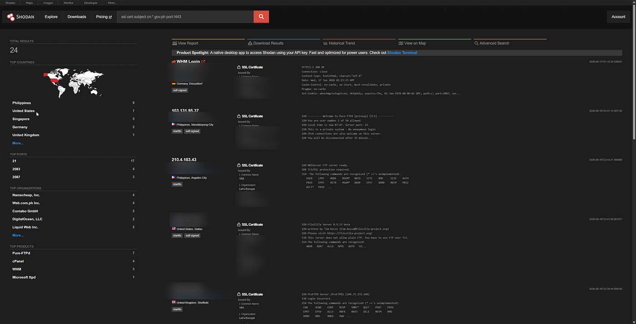Viewport: 636px width, 324px height.
Task: Click the search query input field
Action: 185,17
